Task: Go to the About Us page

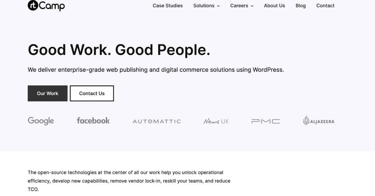Action: (274, 6)
